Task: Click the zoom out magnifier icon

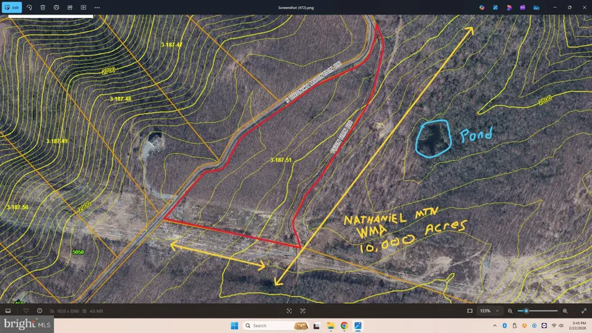Action: (510, 311)
